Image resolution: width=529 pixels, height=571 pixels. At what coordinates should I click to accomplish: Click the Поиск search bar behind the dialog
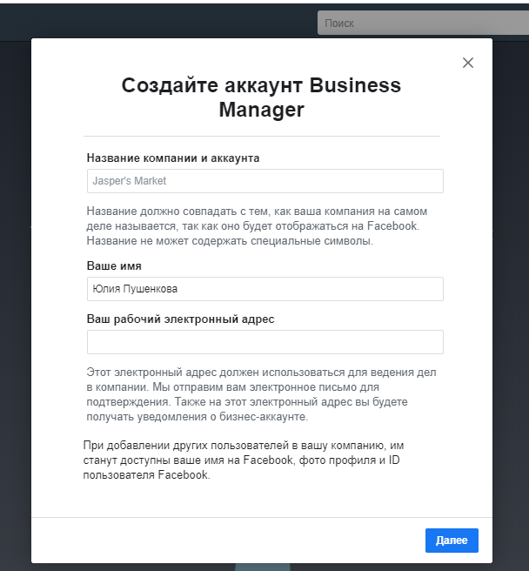(x=423, y=23)
